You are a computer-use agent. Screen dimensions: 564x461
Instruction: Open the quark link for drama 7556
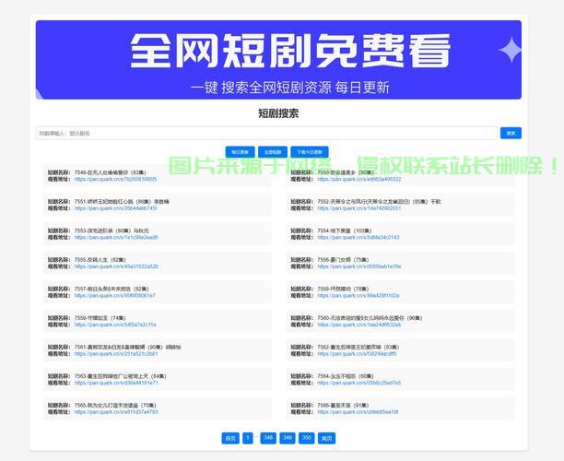(x=359, y=266)
